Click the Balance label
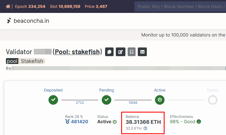Viewport: 226px width, 135px height. pos(132,117)
